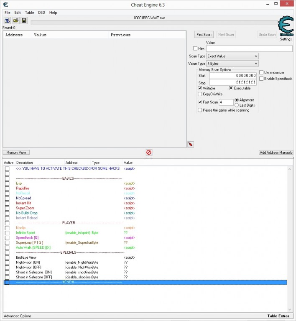Click the scan Value input field
This screenshot has width=296, height=321.
[249, 48]
